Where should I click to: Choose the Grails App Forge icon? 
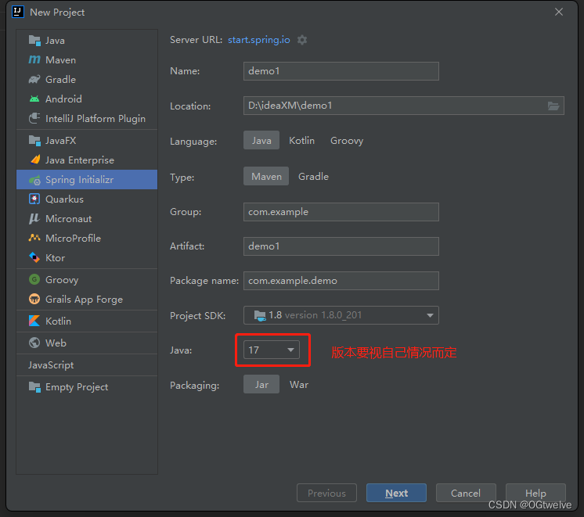coord(34,299)
